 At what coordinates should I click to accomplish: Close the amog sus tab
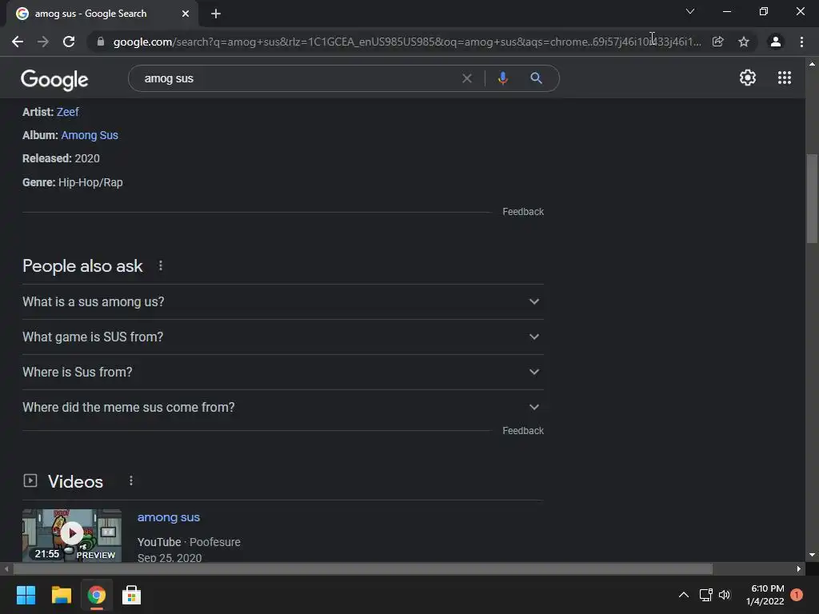(x=186, y=14)
